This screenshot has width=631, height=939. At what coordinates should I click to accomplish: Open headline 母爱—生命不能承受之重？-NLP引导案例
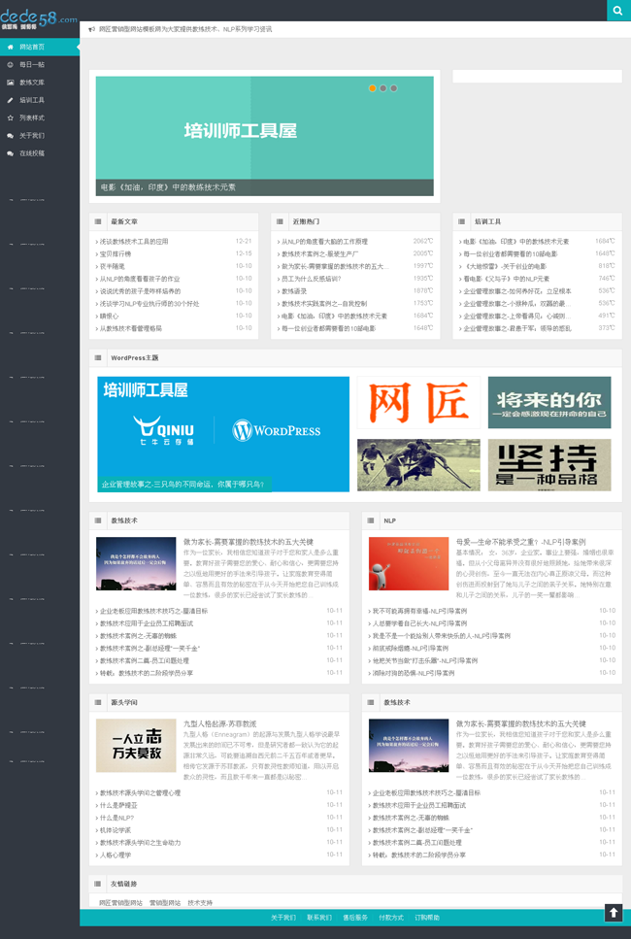click(521, 542)
